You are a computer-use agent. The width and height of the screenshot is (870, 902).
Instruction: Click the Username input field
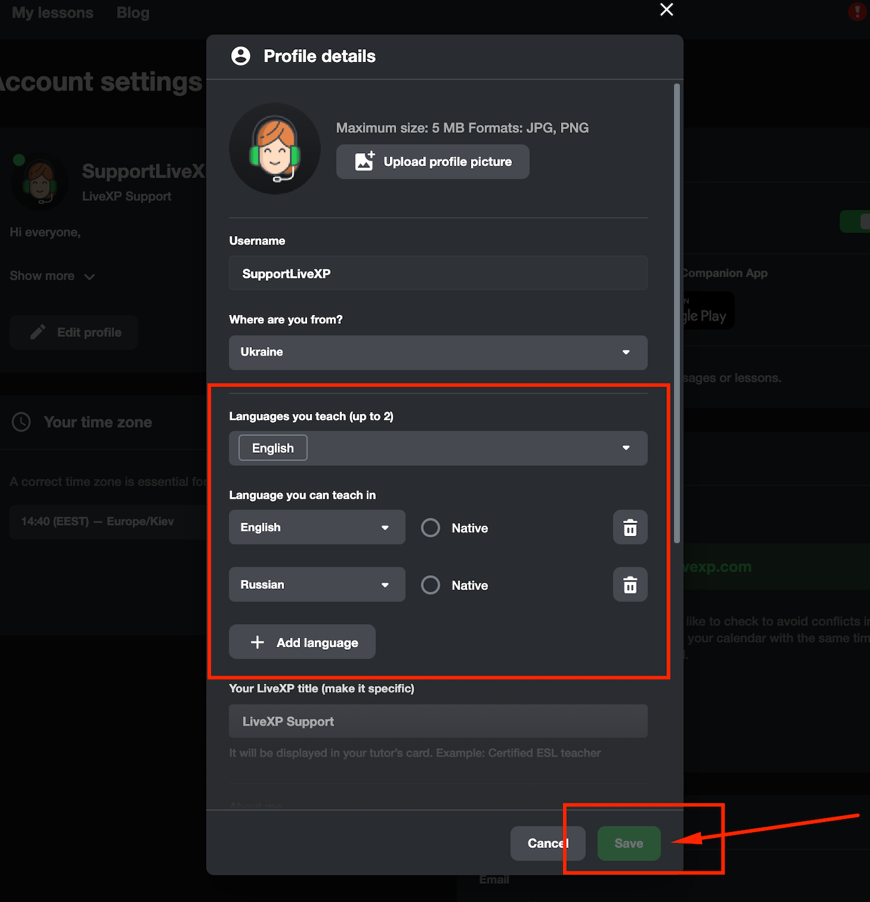click(x=438, y=273)
